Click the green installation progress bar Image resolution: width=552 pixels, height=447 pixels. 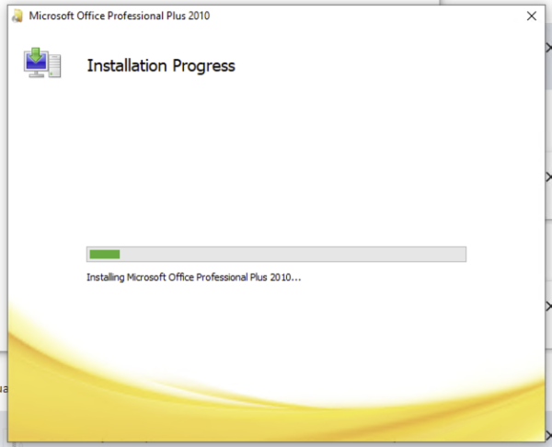(x=276, y=254)
